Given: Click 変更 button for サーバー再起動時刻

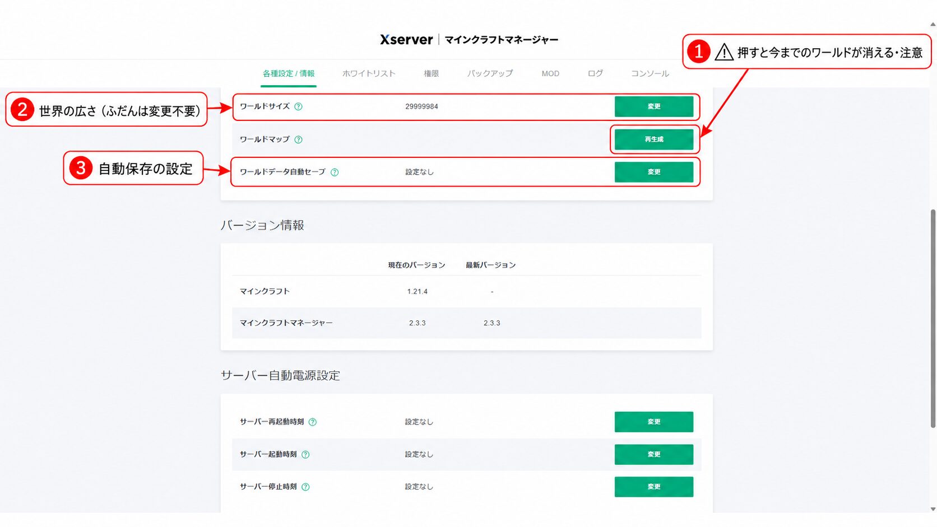Looking at the screenshot, I should 654,422.
